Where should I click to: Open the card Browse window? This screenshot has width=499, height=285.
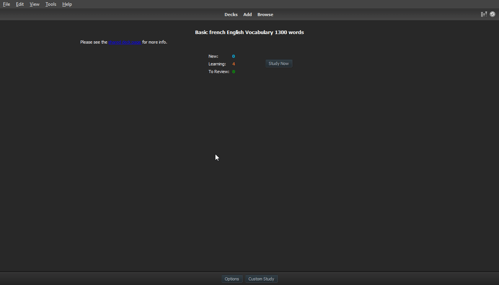pos(265,15)
